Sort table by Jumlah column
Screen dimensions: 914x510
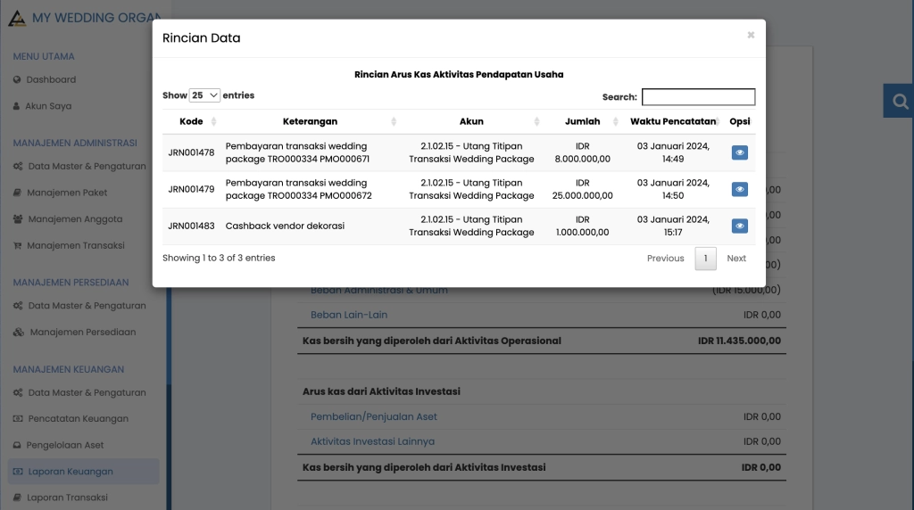click(x=582, y=121)
